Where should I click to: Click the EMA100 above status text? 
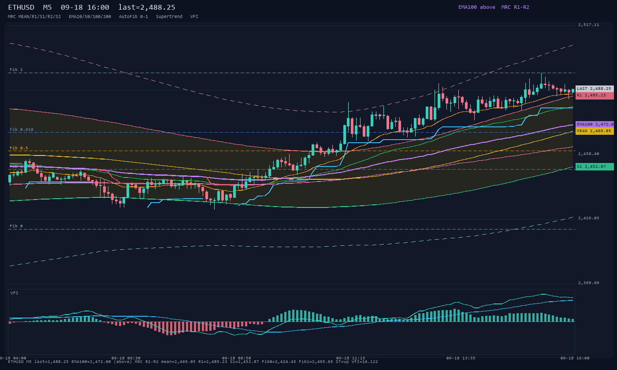(x=476, y=7)
